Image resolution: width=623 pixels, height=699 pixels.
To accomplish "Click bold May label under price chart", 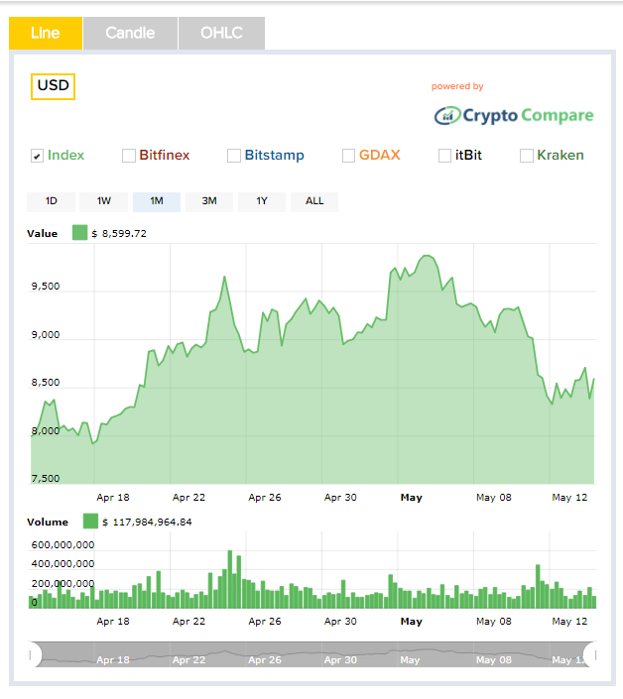I will pos(411,498).
